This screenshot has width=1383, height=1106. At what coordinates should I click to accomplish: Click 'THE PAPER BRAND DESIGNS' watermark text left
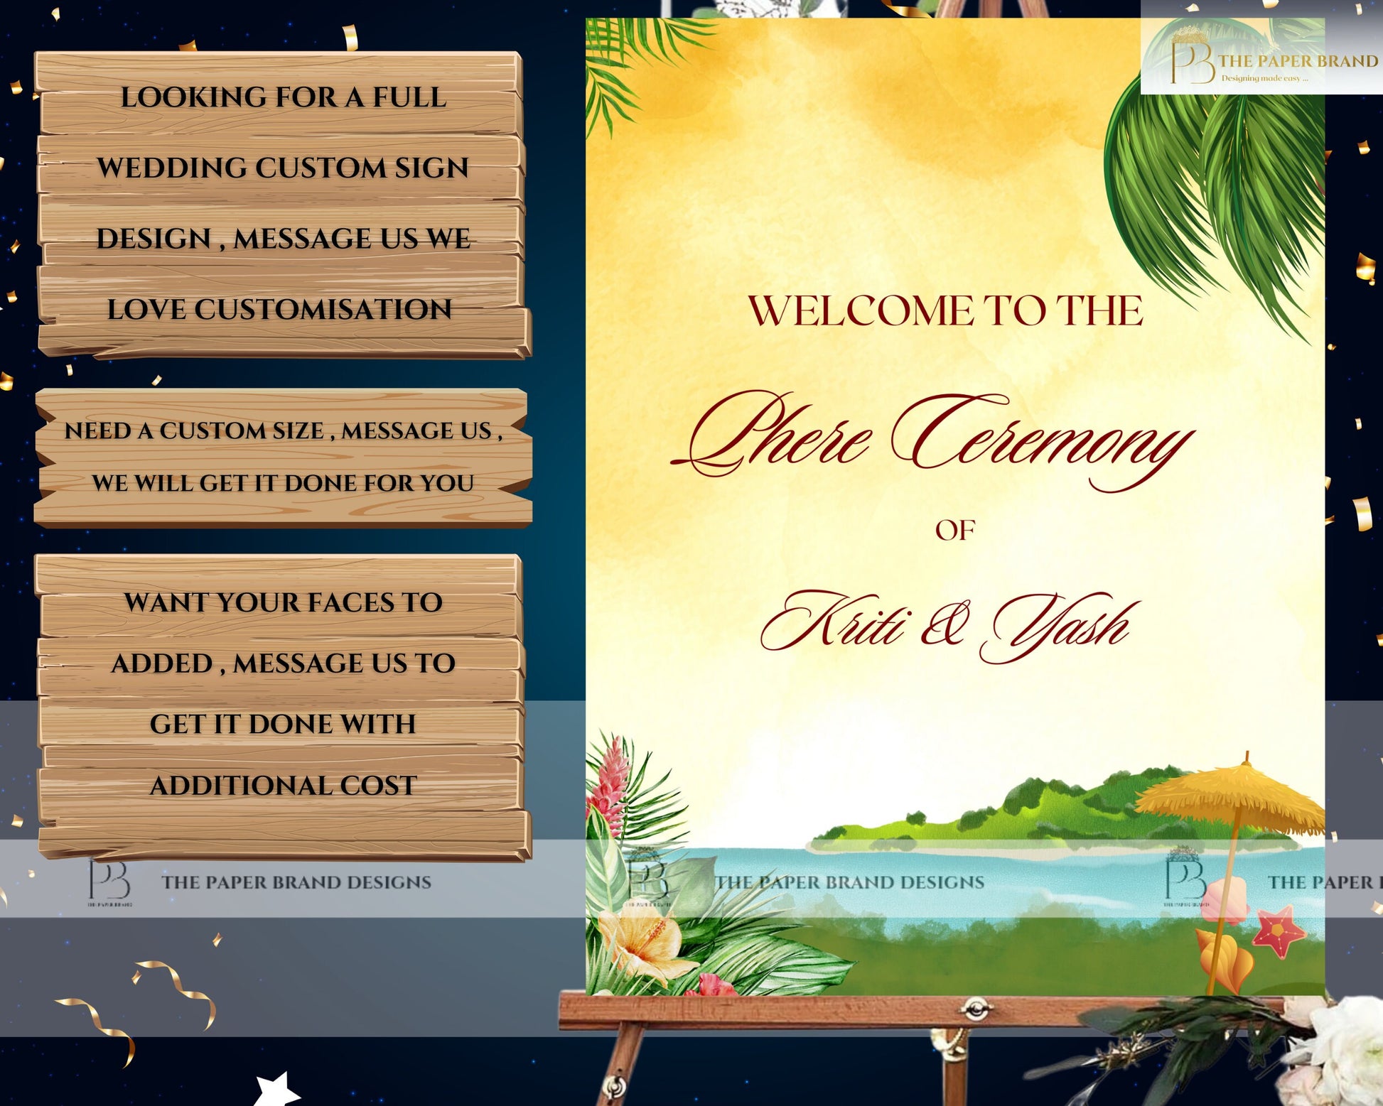pos(296,882)
